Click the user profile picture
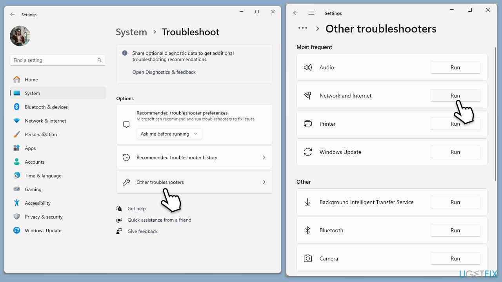The height and width of the screenshot is (282, 502). (x=20, y=36)
